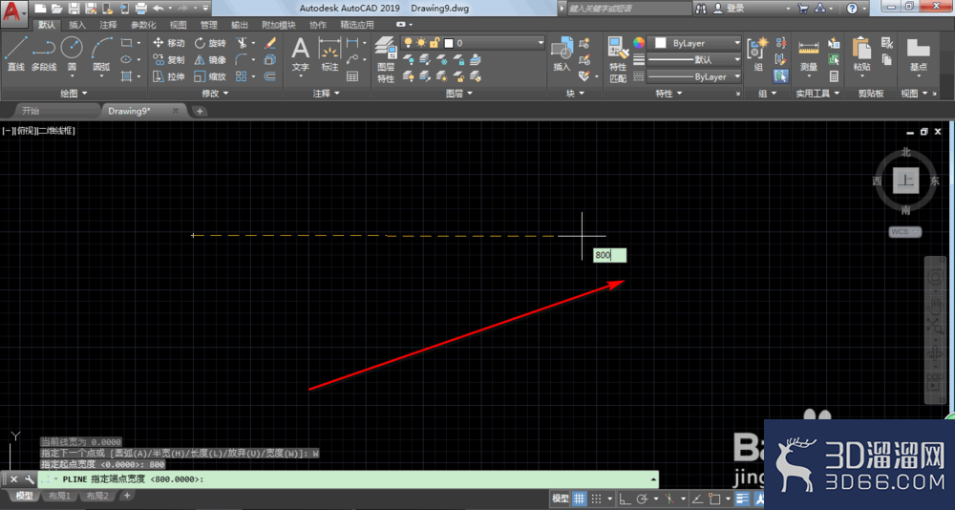Expand the 注释 panel

click(327, 94)
